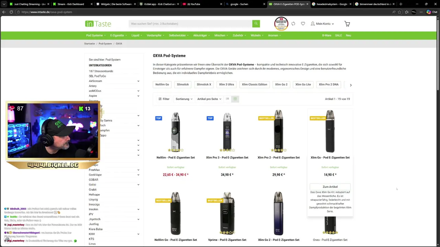The width and height of the screenshot is (440, 247).
Task: Expand KIWI category chevron
Action: pos(138,234)
